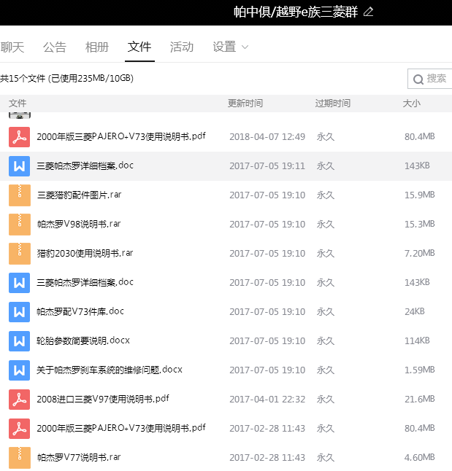Click update time 2017-07-05 19:11

click(267, 166)
